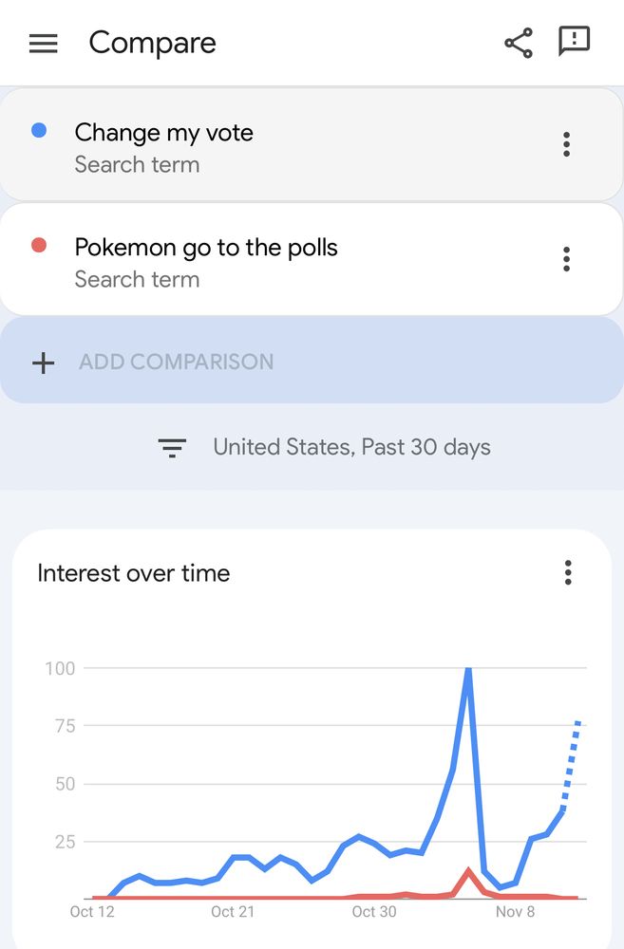
Task: Click the ADD COMPARISON button
Action: tap(312, 362)
